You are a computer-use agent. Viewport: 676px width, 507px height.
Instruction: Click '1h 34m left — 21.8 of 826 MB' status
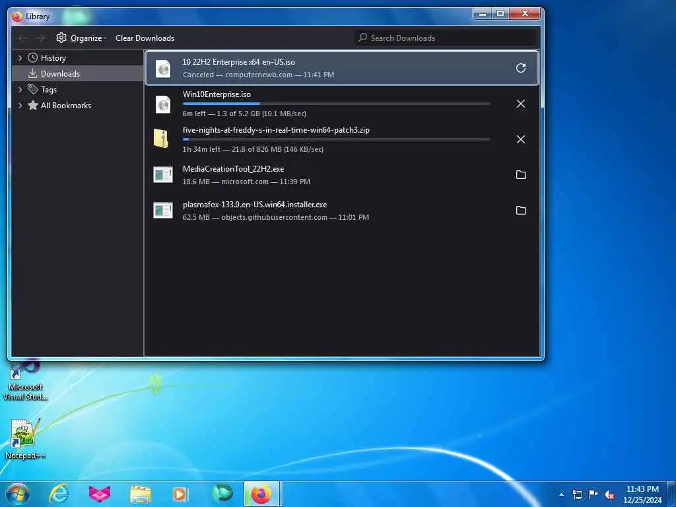coord(253,149)
